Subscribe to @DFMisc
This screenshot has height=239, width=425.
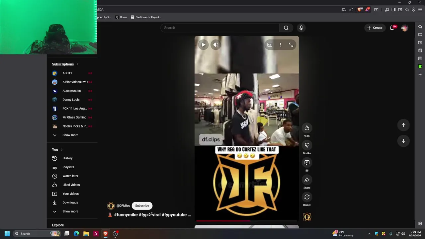(142, 206)
